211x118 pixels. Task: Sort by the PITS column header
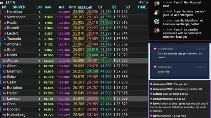tap(73, 7)
